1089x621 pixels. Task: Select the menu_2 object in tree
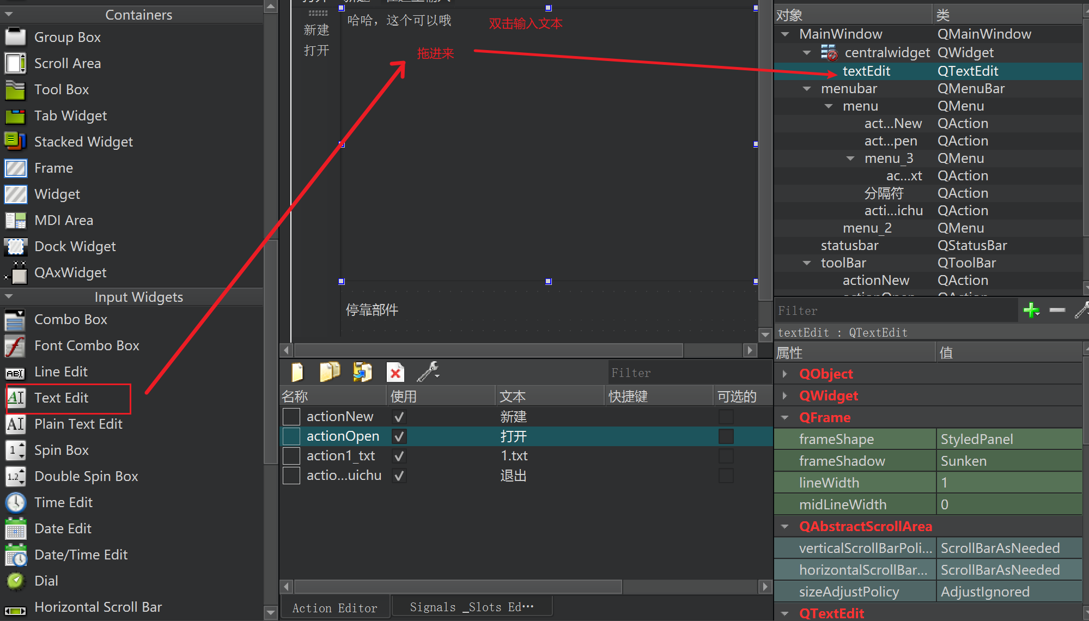pos(867,228)
